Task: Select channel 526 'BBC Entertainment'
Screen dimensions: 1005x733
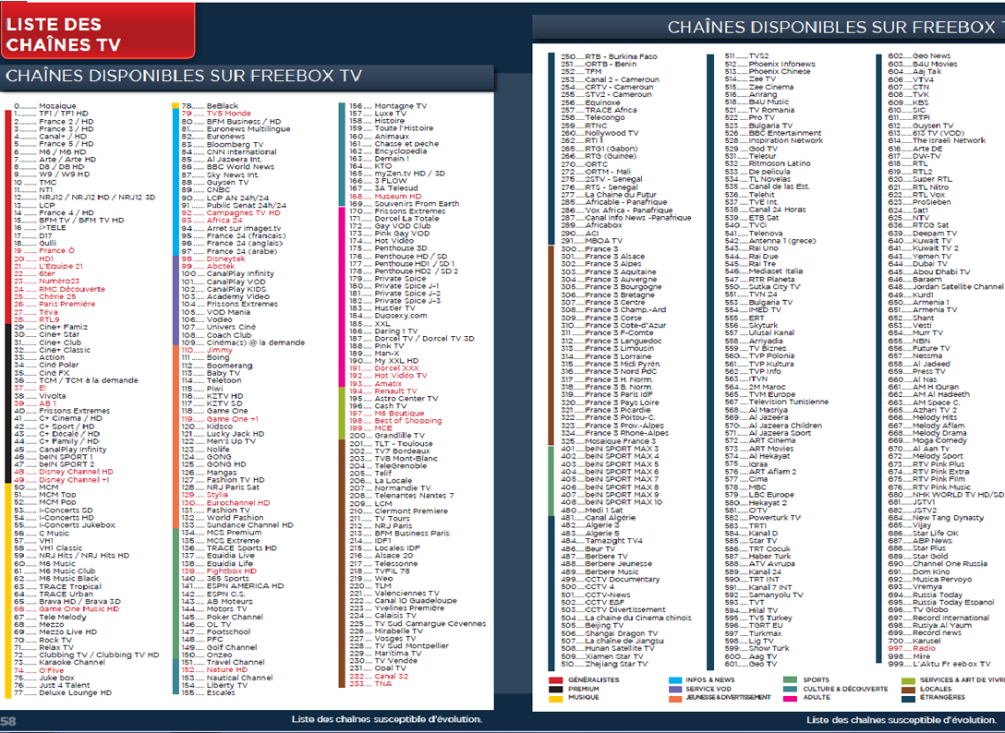Action: tap(773, 133)
